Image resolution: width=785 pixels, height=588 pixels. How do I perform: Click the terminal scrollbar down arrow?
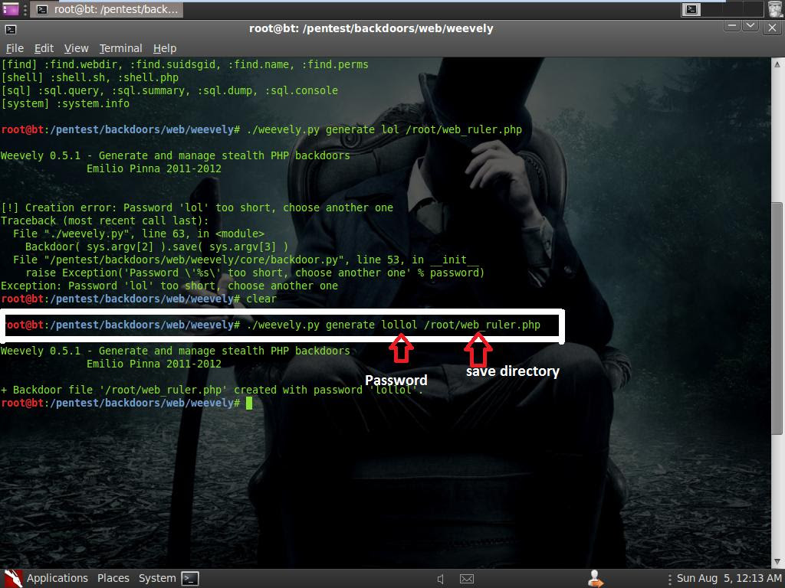(777, 561)
